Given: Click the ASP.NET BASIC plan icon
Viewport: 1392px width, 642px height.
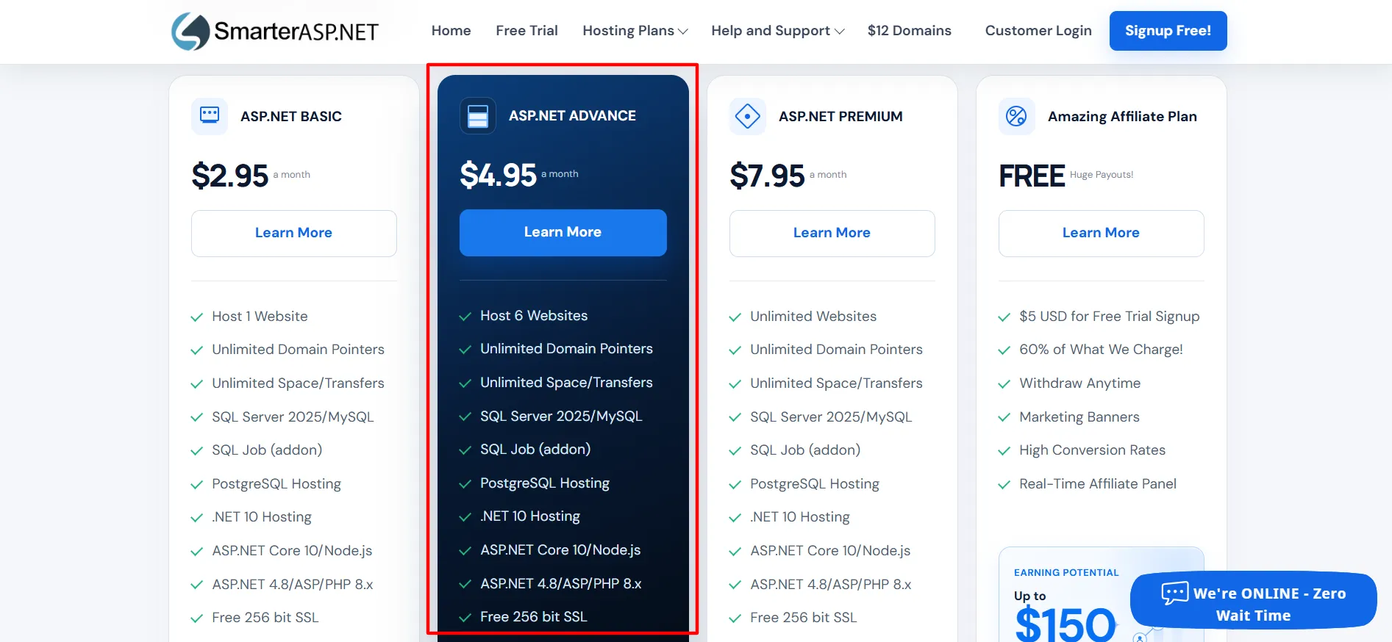Looking at the screenshot, I should pos(210,116).
